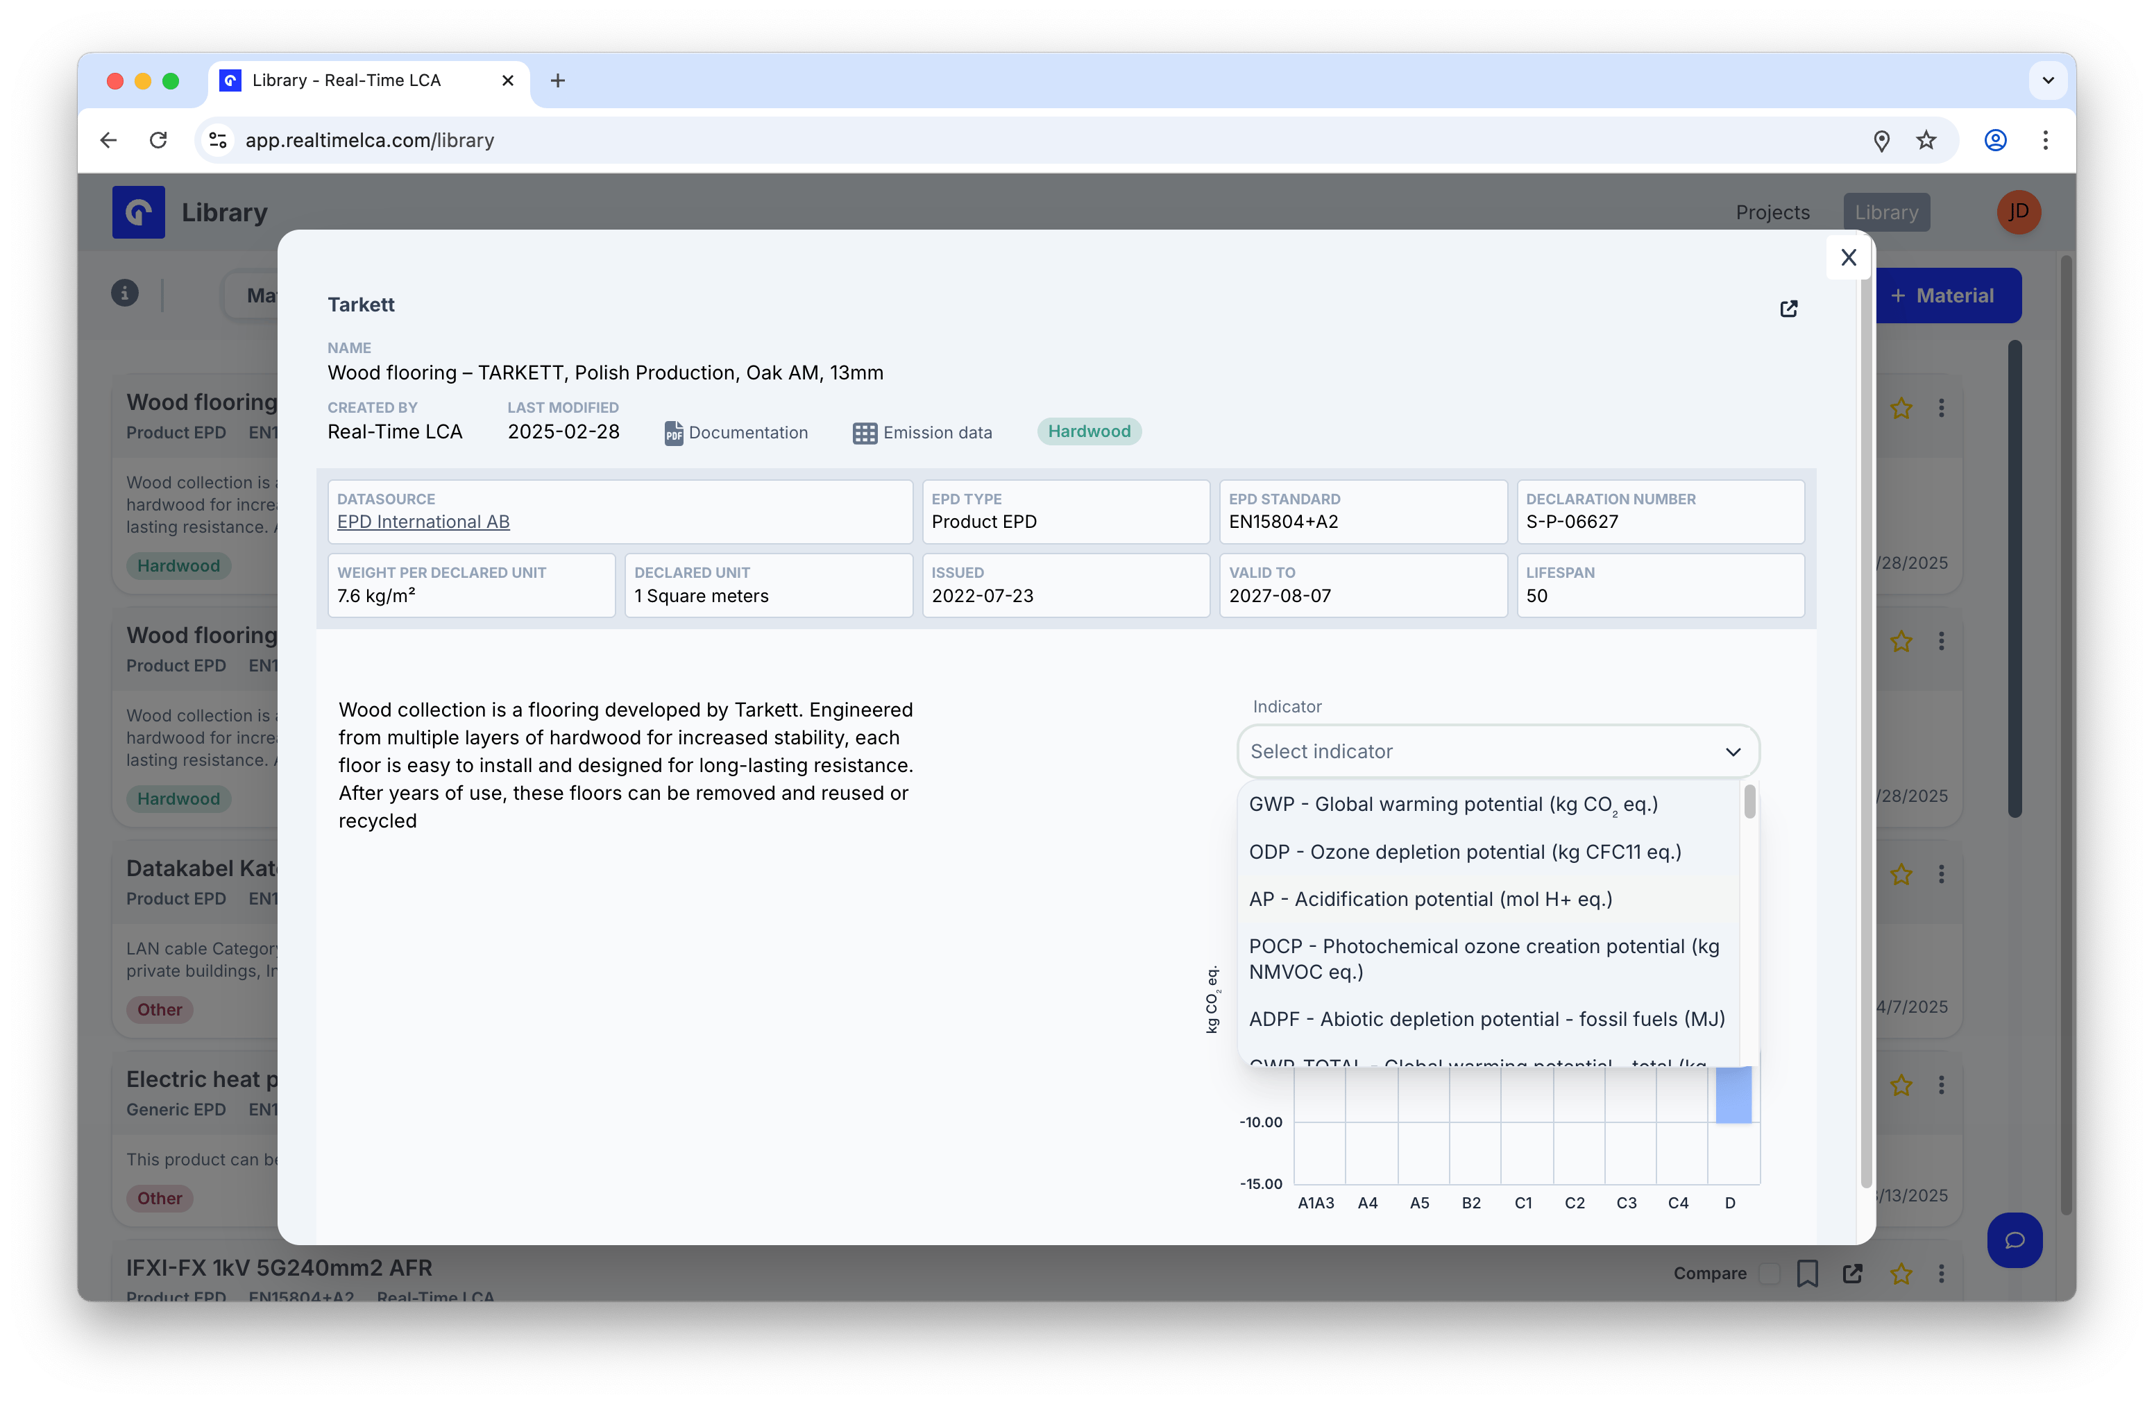
Task: Click Hardwood tag on first Wood flooring card
Action: pyautogui.click(x=178, y=566)
